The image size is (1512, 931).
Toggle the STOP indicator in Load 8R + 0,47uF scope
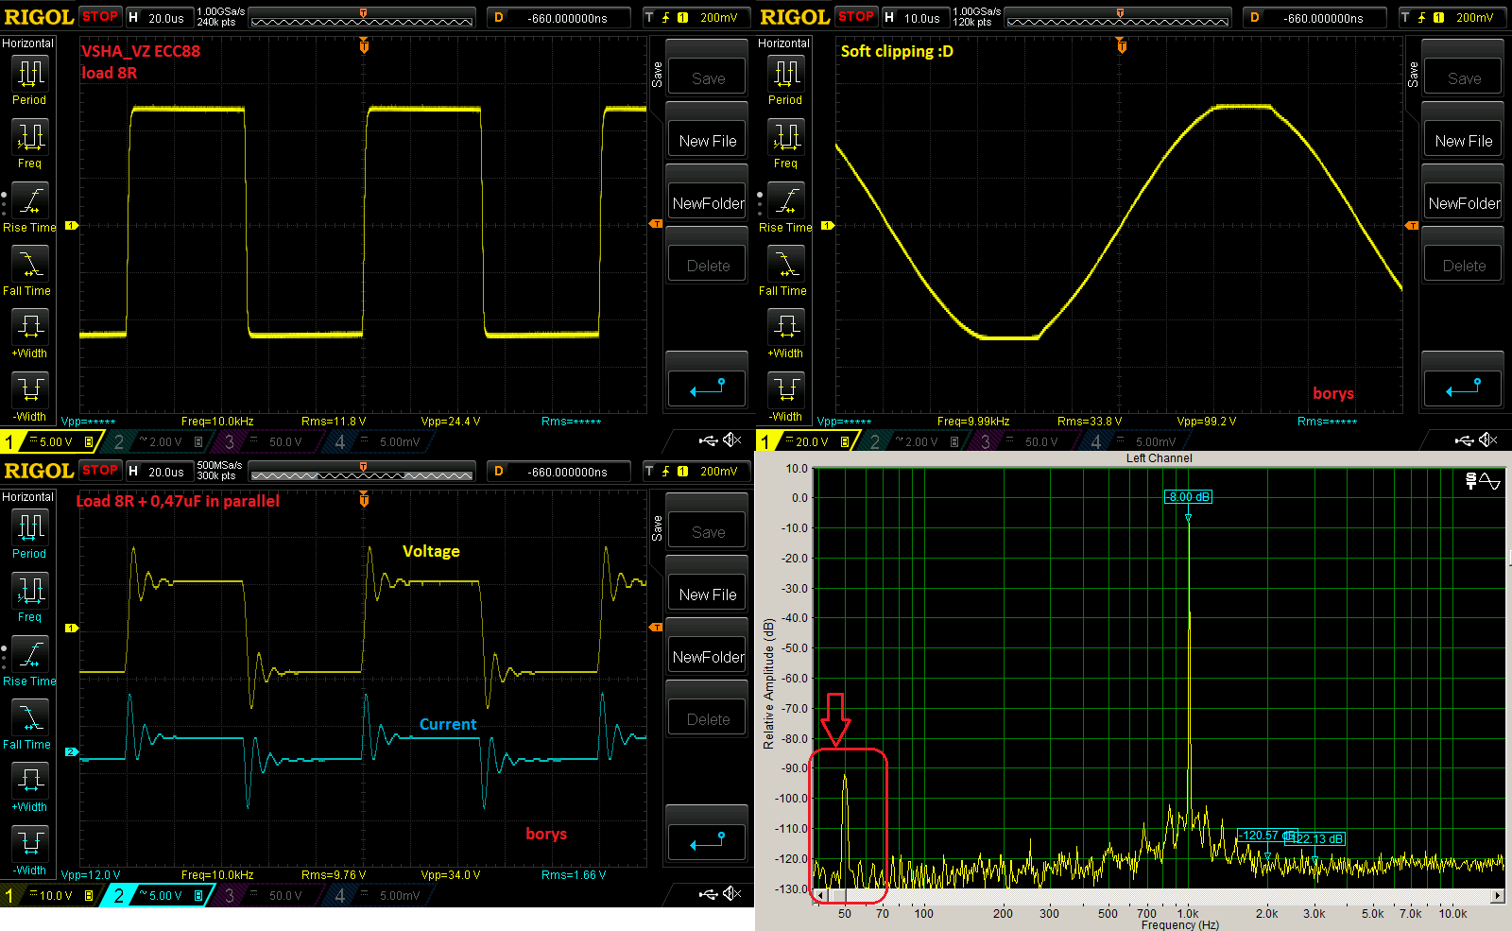click(x=100, y=470)
